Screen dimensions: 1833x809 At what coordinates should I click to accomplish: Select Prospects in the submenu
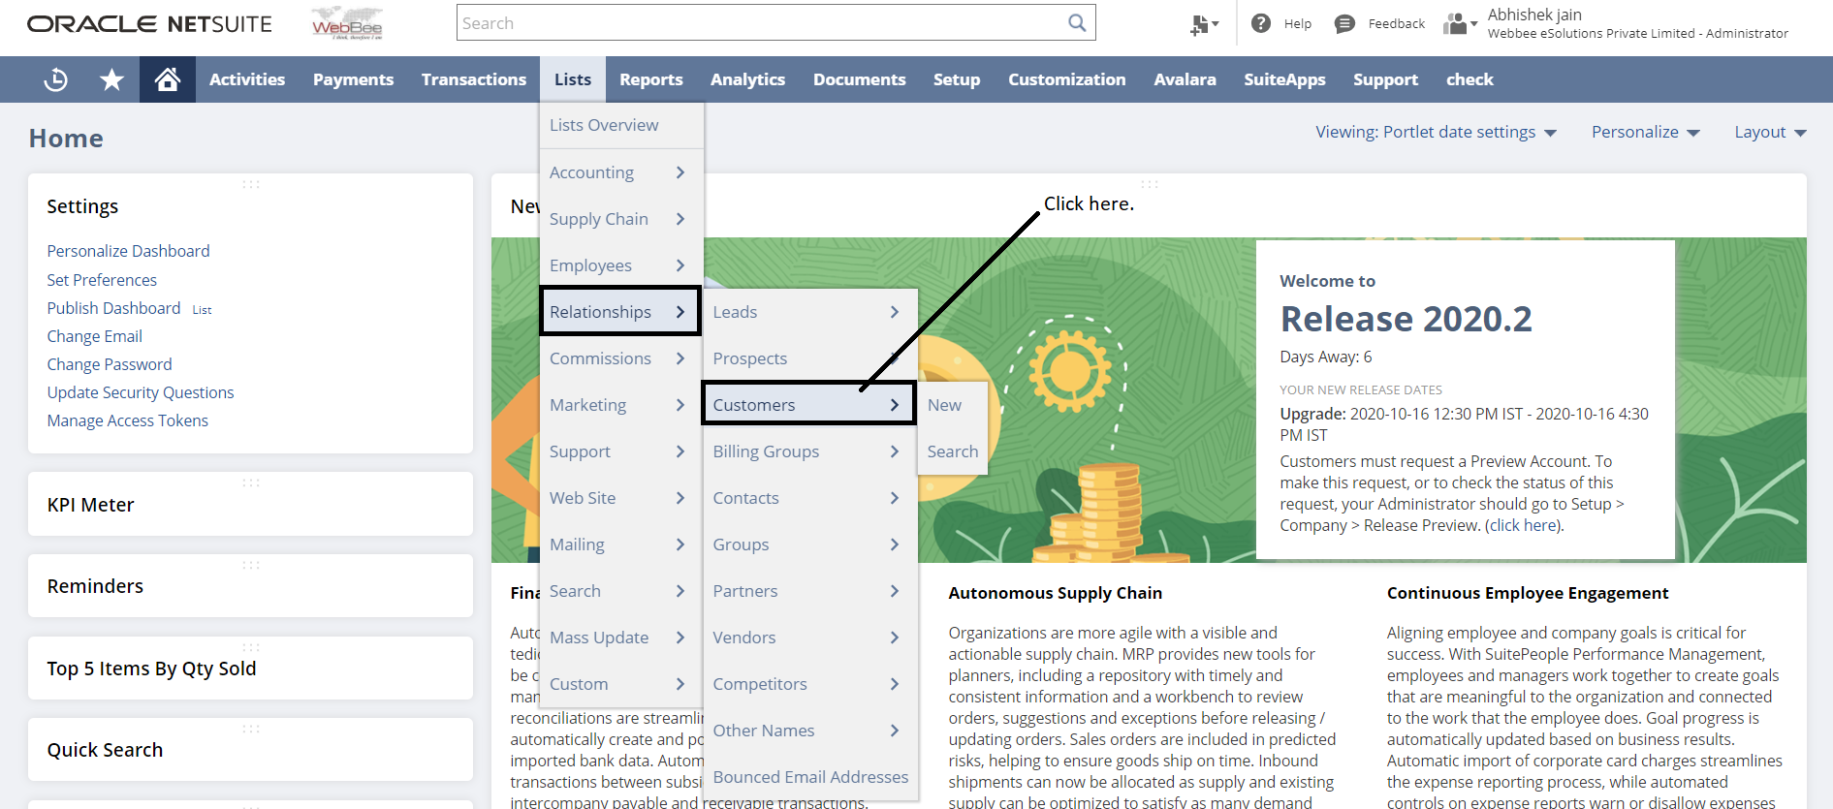tap(810, 358)
